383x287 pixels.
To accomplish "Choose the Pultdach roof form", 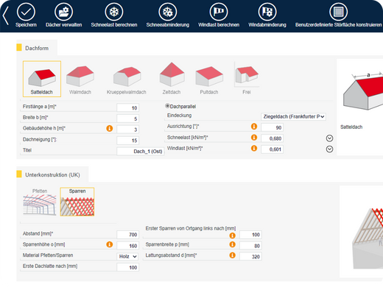I will [209, 79].
